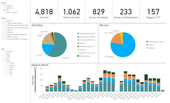Click the tan 'Dry and/or little' pie slice
The width and height of the screenshot is (170, 103).
[47, 40]
